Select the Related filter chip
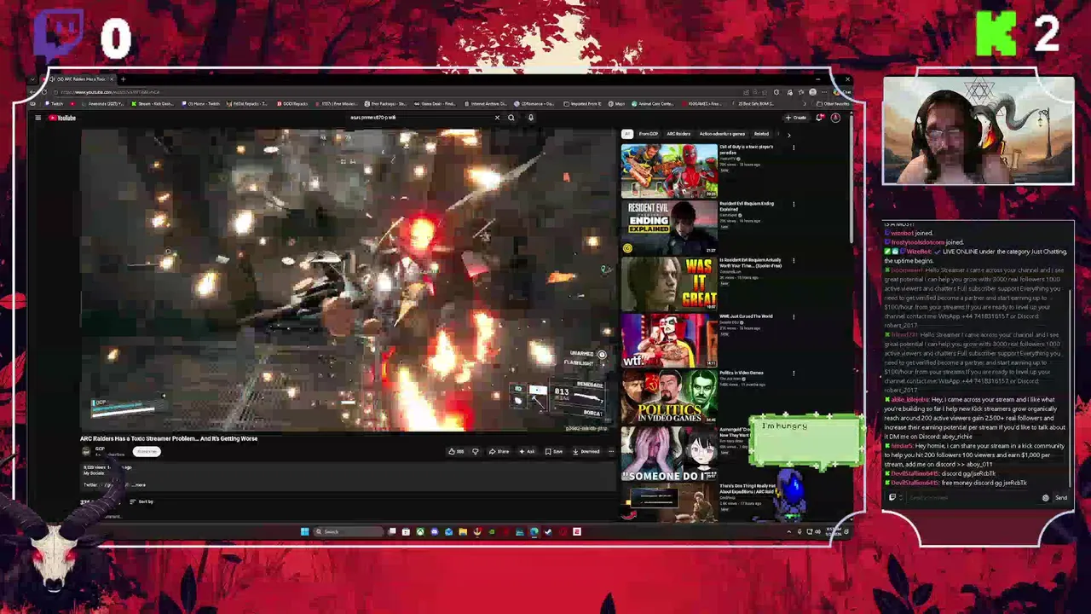The height and width of the screenshot is (614, 1091). coord(761,134)
